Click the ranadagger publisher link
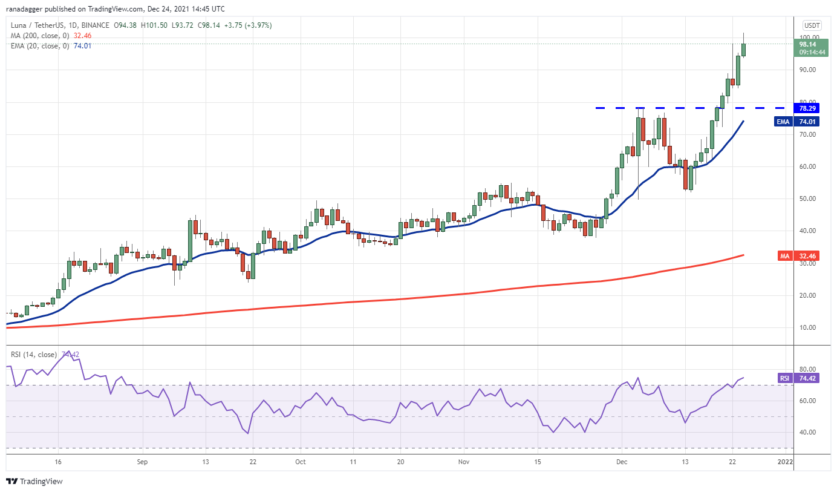The image size is (837, 492). [x=24, y=8]
